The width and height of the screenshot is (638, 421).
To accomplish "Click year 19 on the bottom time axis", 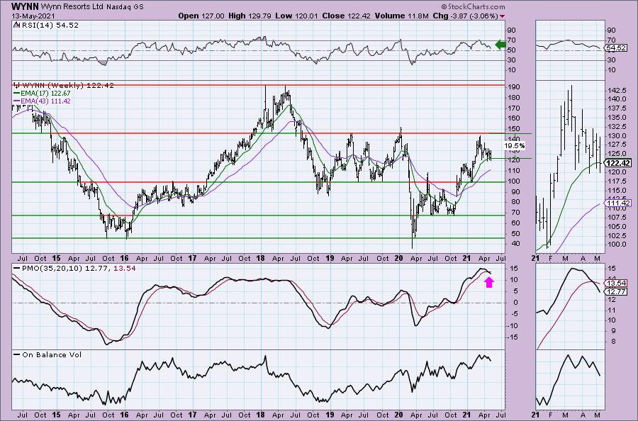I will click(x=330, y=415).
